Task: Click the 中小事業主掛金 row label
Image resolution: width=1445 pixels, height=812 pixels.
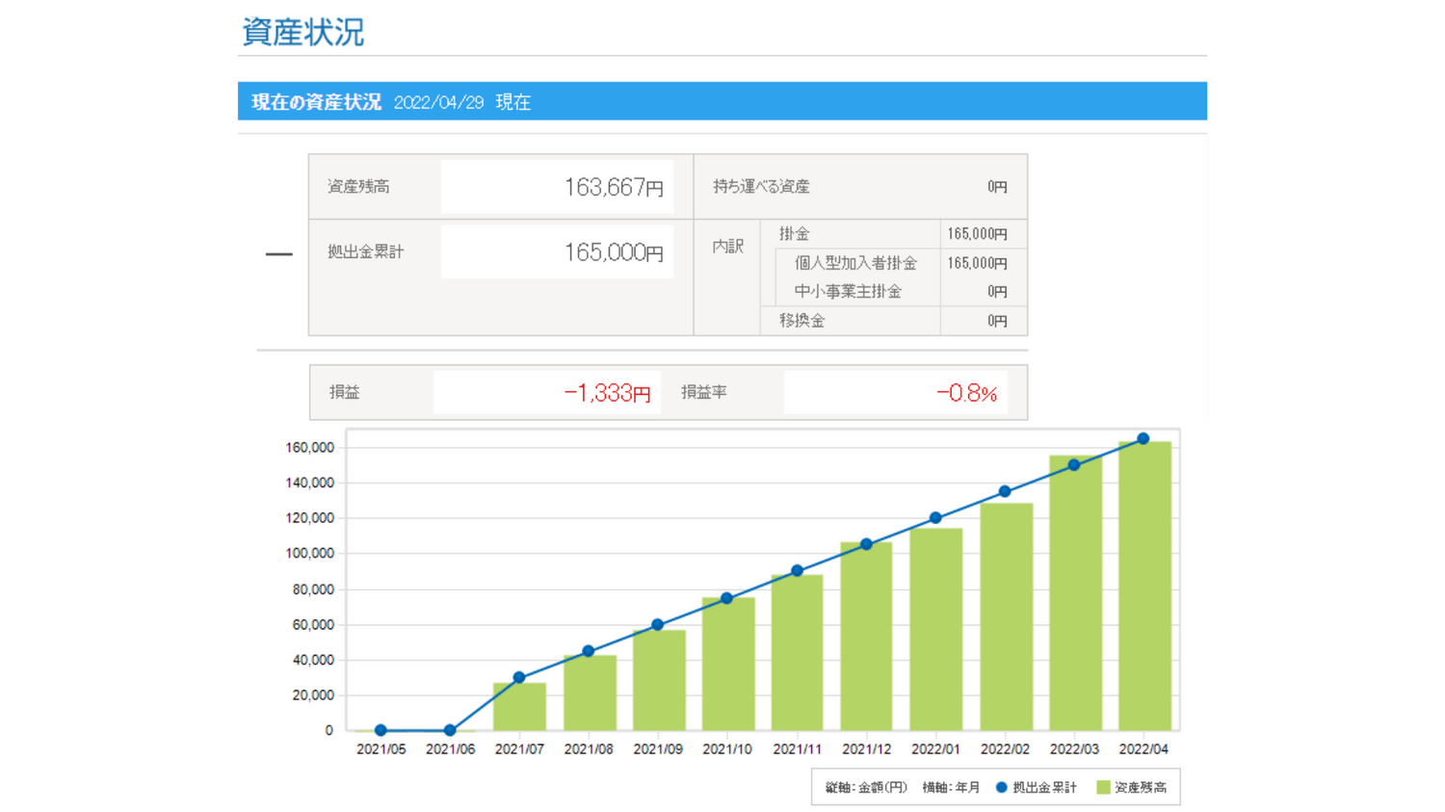Action: tap(848, 291)
